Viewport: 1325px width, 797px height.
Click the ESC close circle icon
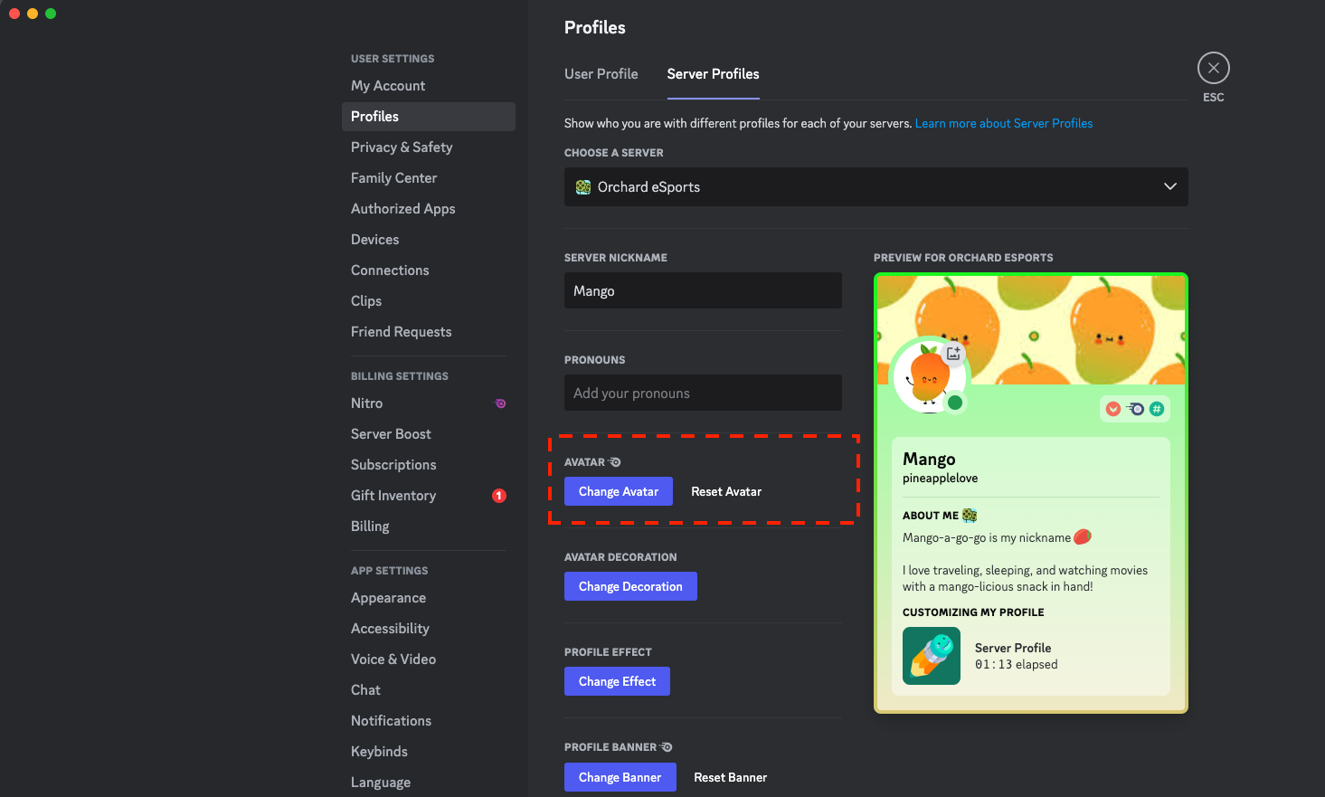pos(1213,68)
